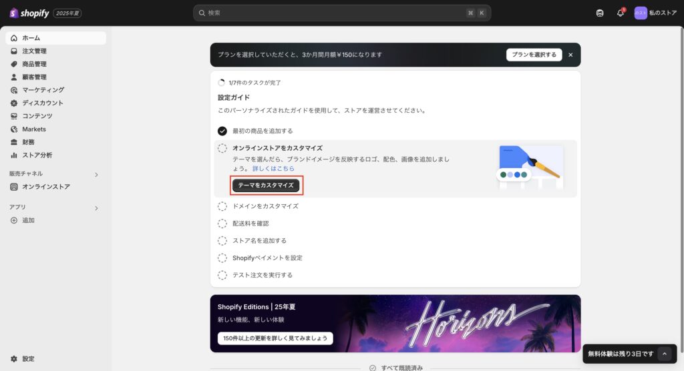Go to ストア分析 in the sidebar

[x=37, y=155]
